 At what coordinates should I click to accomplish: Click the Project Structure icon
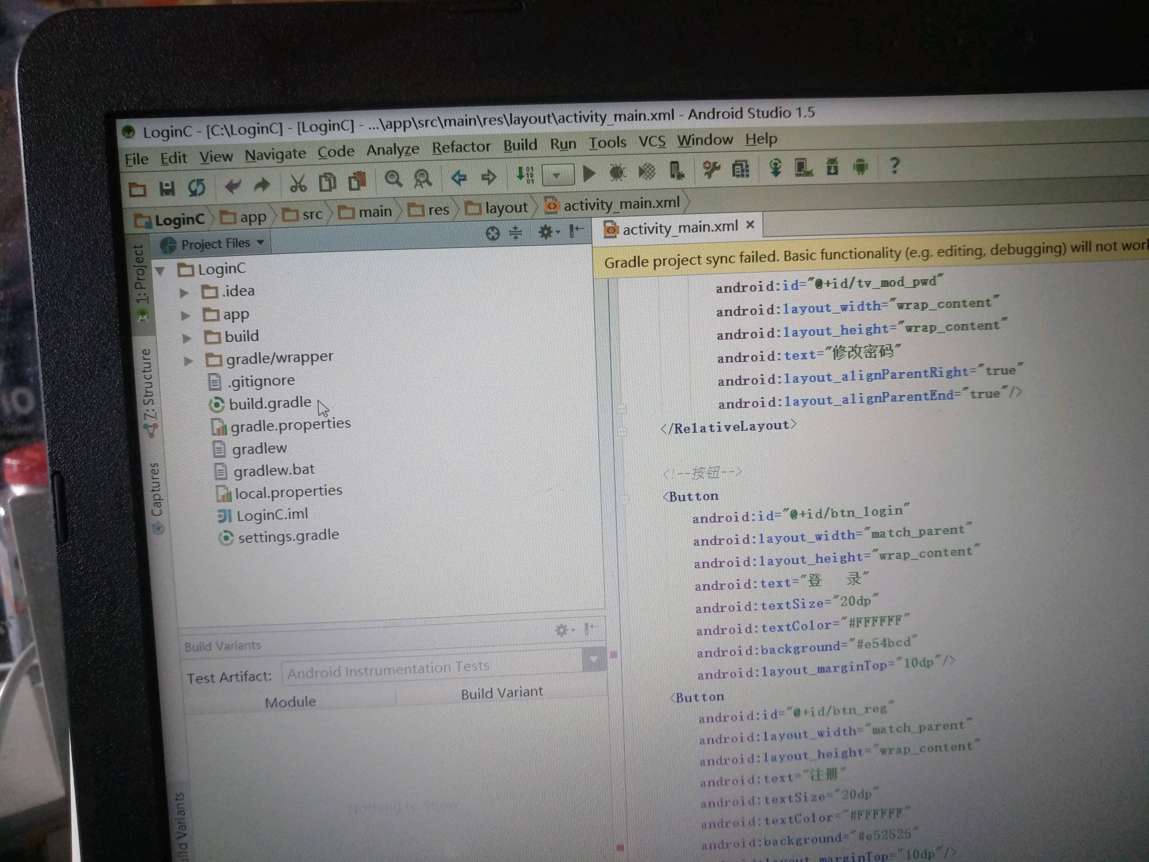pos(740,169)
